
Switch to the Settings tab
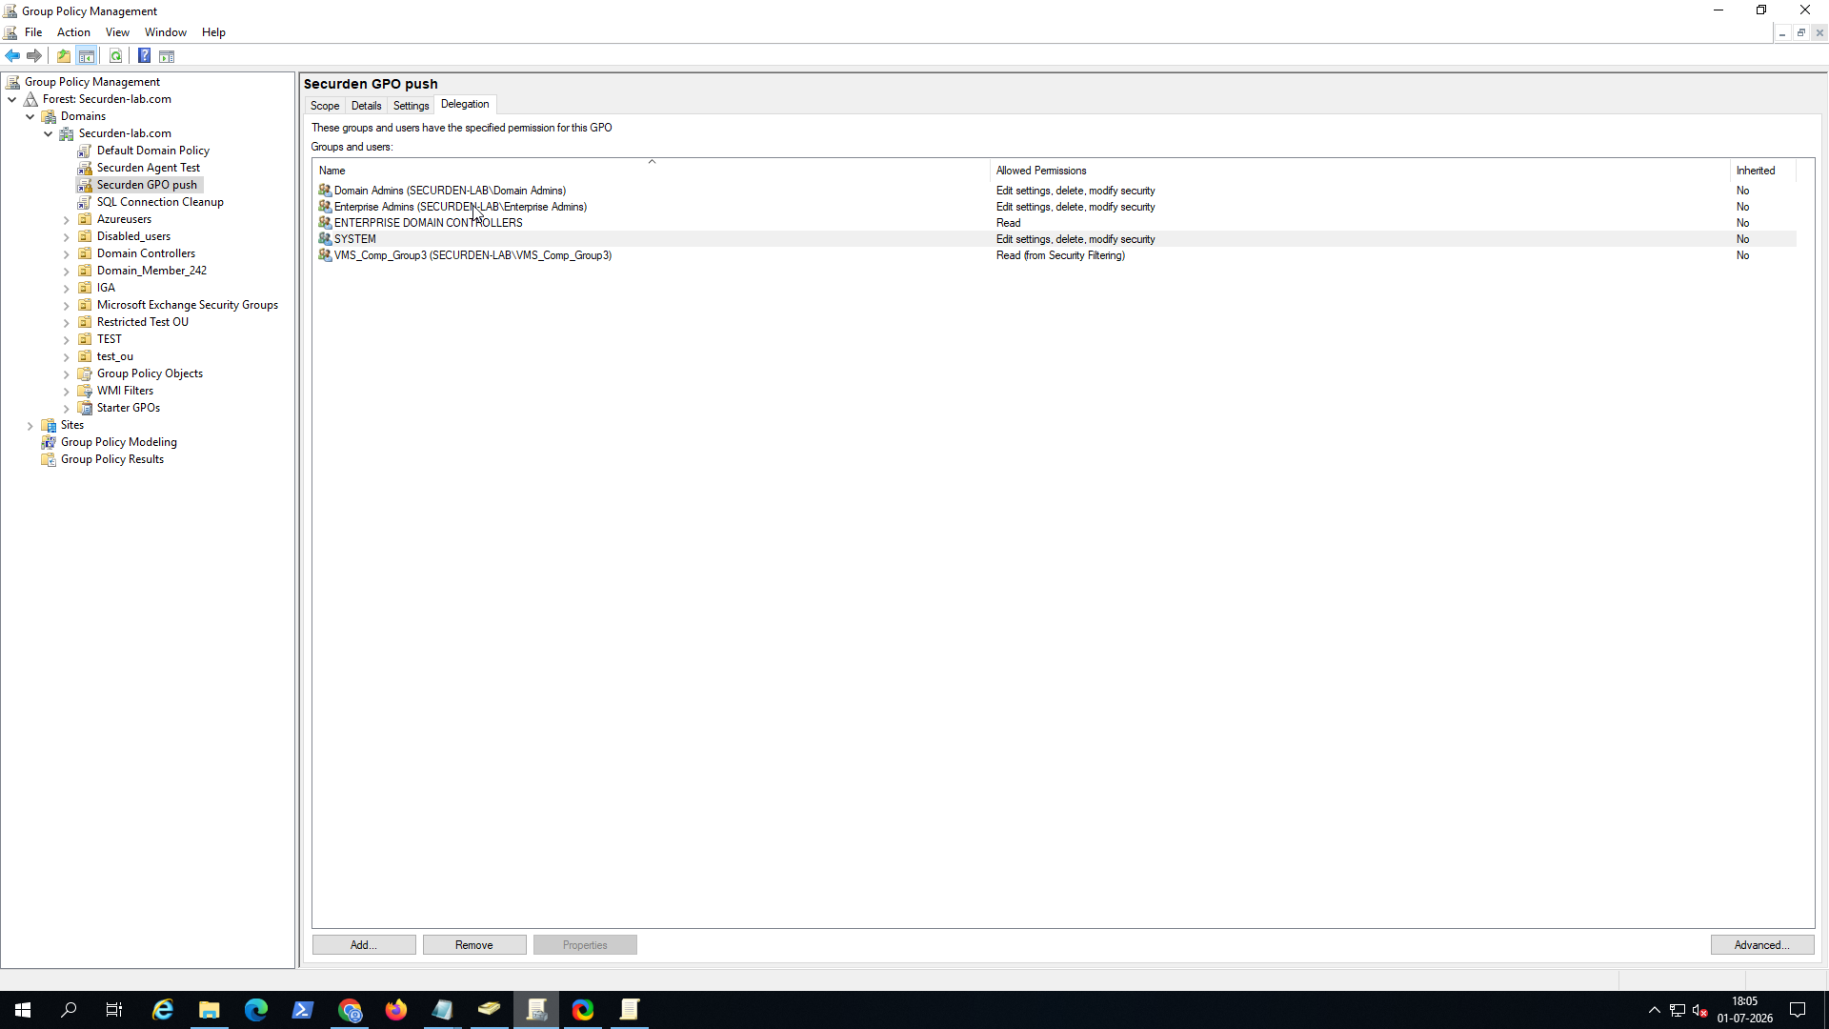click(412, 106)
